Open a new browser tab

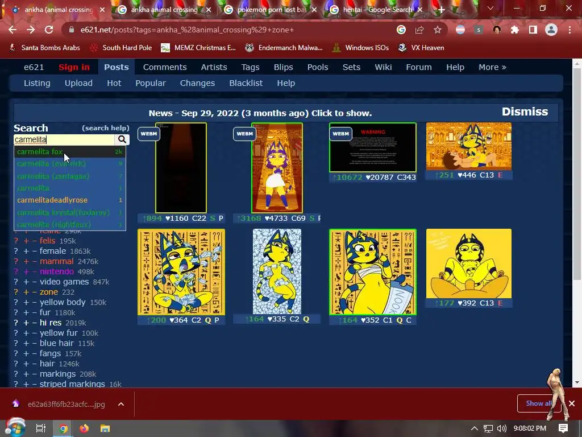coord(441,10)
